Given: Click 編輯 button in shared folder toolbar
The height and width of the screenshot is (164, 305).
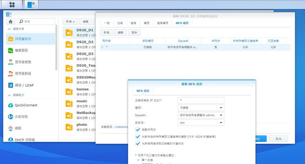Looking at the screenshot, I should click(86, 22).
